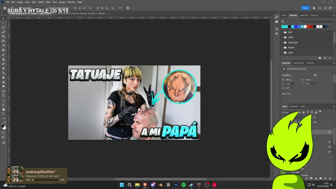Enable Show Transform Controls checkbox

[47, 8]
